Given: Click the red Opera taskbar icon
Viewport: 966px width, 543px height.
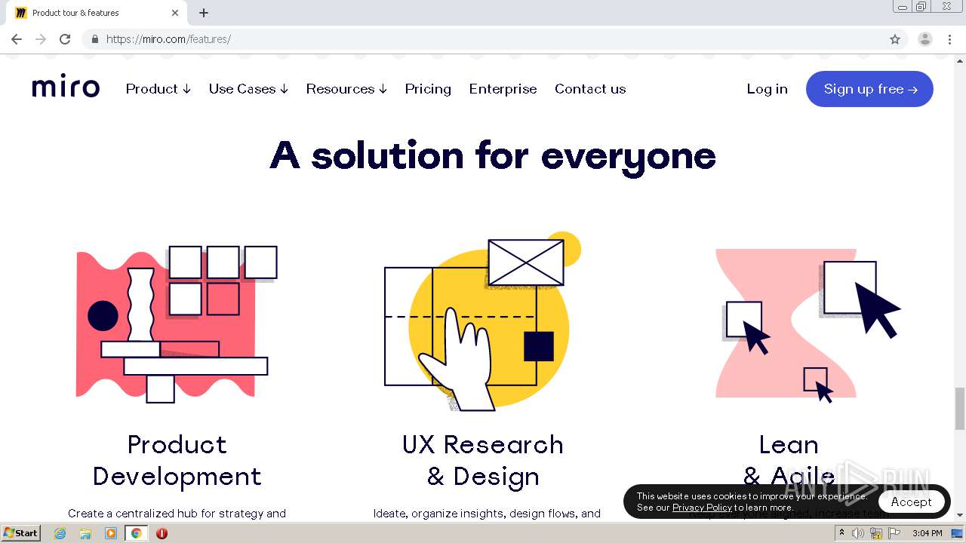Looking at the screenshot, I should tap(162, 533).
